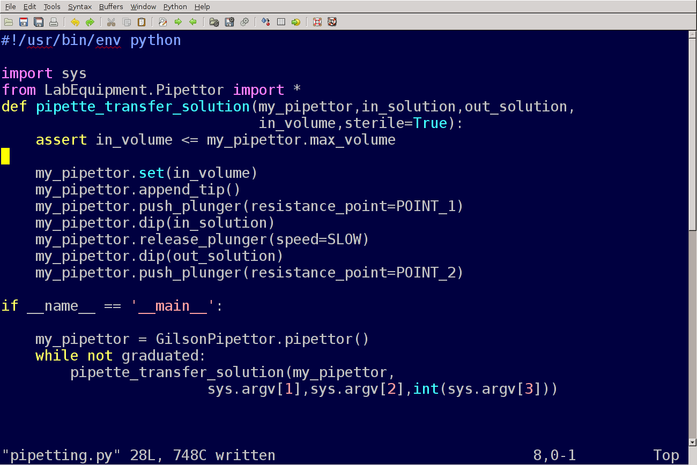Cut selection using the scissors icon
697x465 pixels.
coord(112,22)
